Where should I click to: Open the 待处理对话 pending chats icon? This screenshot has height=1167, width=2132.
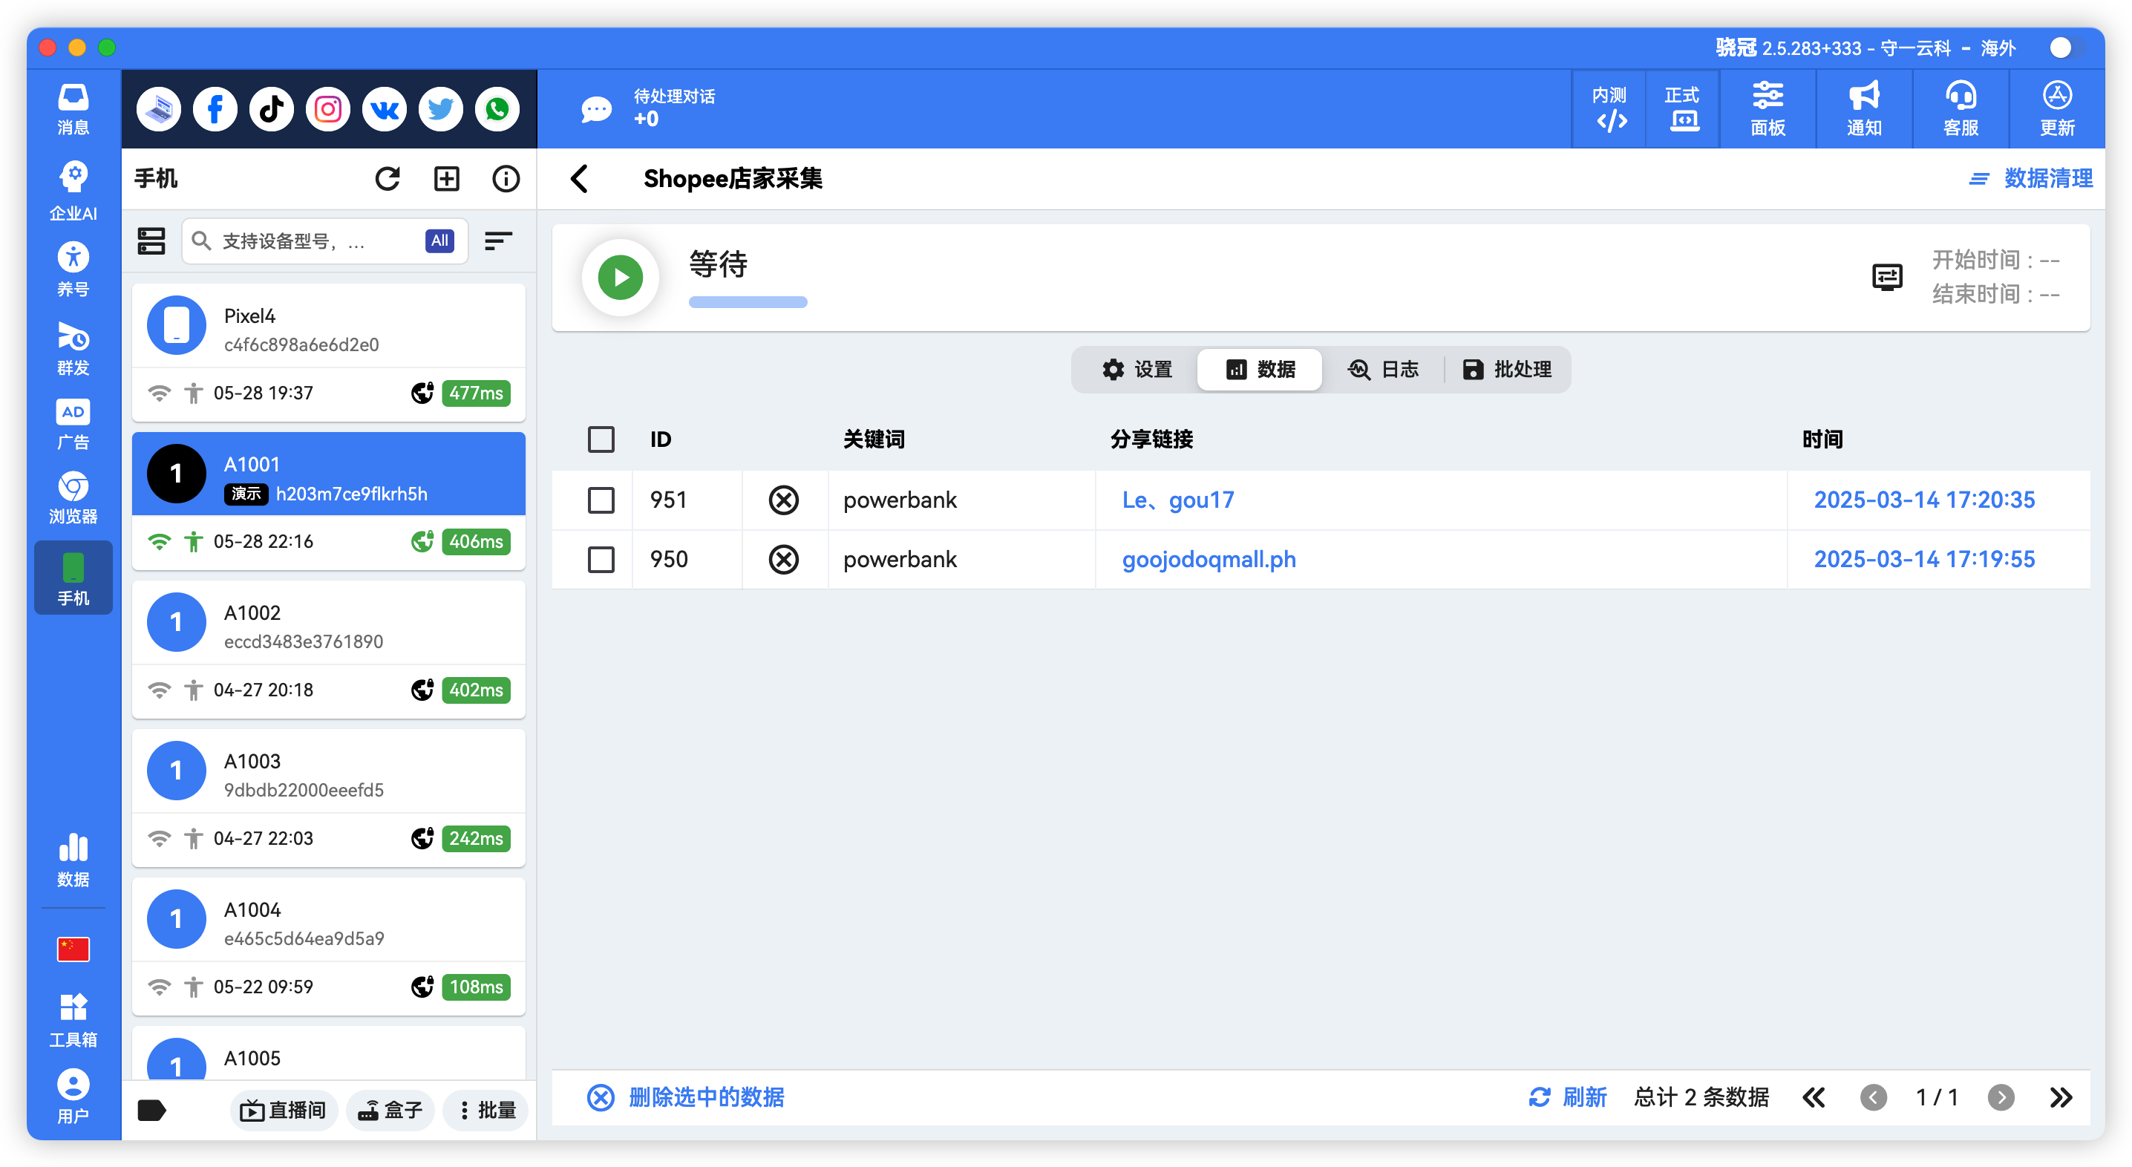coord(596,108)
